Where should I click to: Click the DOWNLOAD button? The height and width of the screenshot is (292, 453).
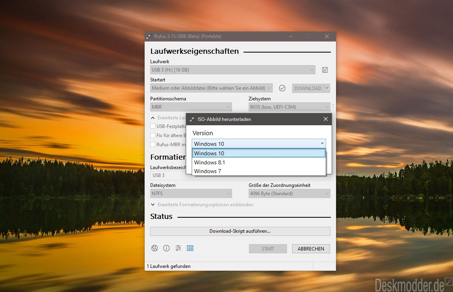[308, 89]
